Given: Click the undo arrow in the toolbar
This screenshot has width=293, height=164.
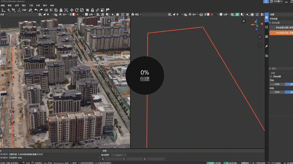Looking at the screenshot, I should pyautogui.click(x=36, y=10).
